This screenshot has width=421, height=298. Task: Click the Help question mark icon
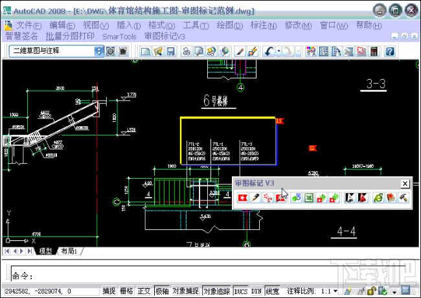390,51
